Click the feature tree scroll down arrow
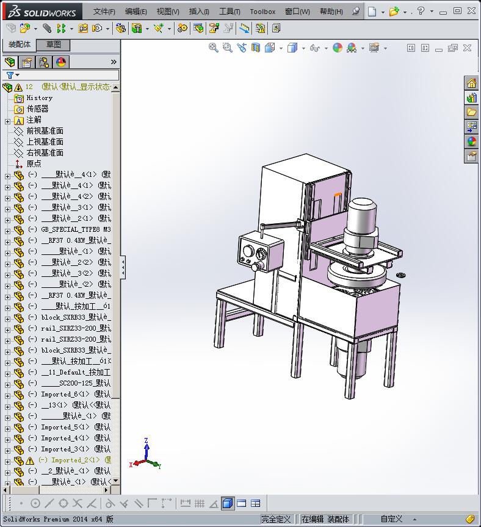The height and width of the screenshot is (527, 481). pyautogui.click(x=116, y=481)
